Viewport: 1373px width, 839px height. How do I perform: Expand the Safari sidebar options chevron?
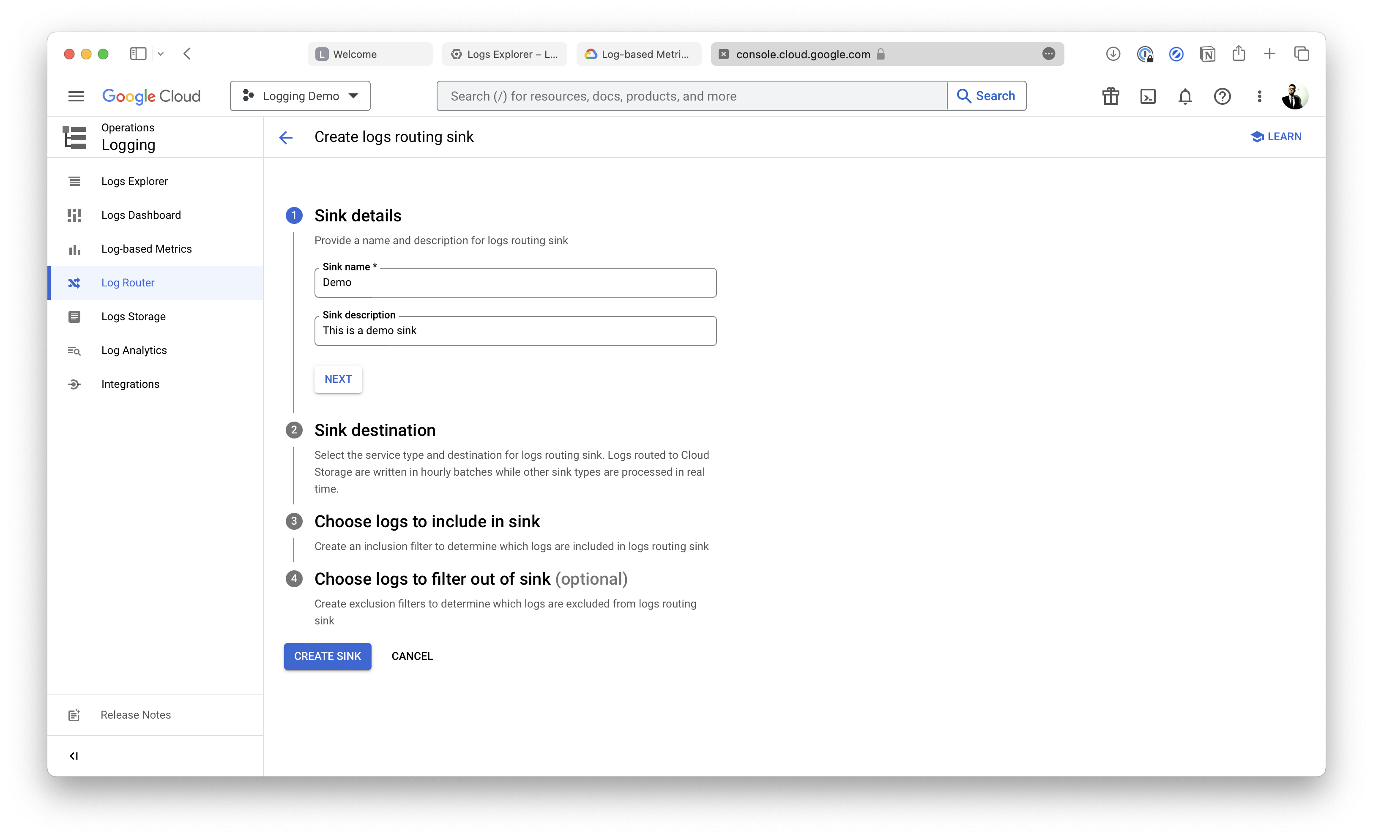click(x=161, y=54)
